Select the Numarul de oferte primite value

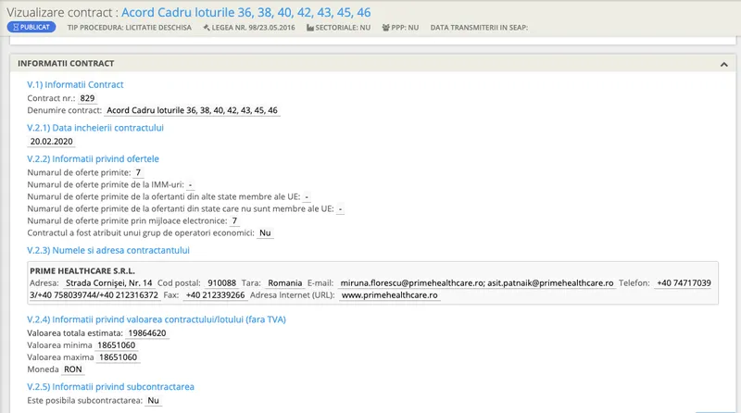[x=138, y=172]
